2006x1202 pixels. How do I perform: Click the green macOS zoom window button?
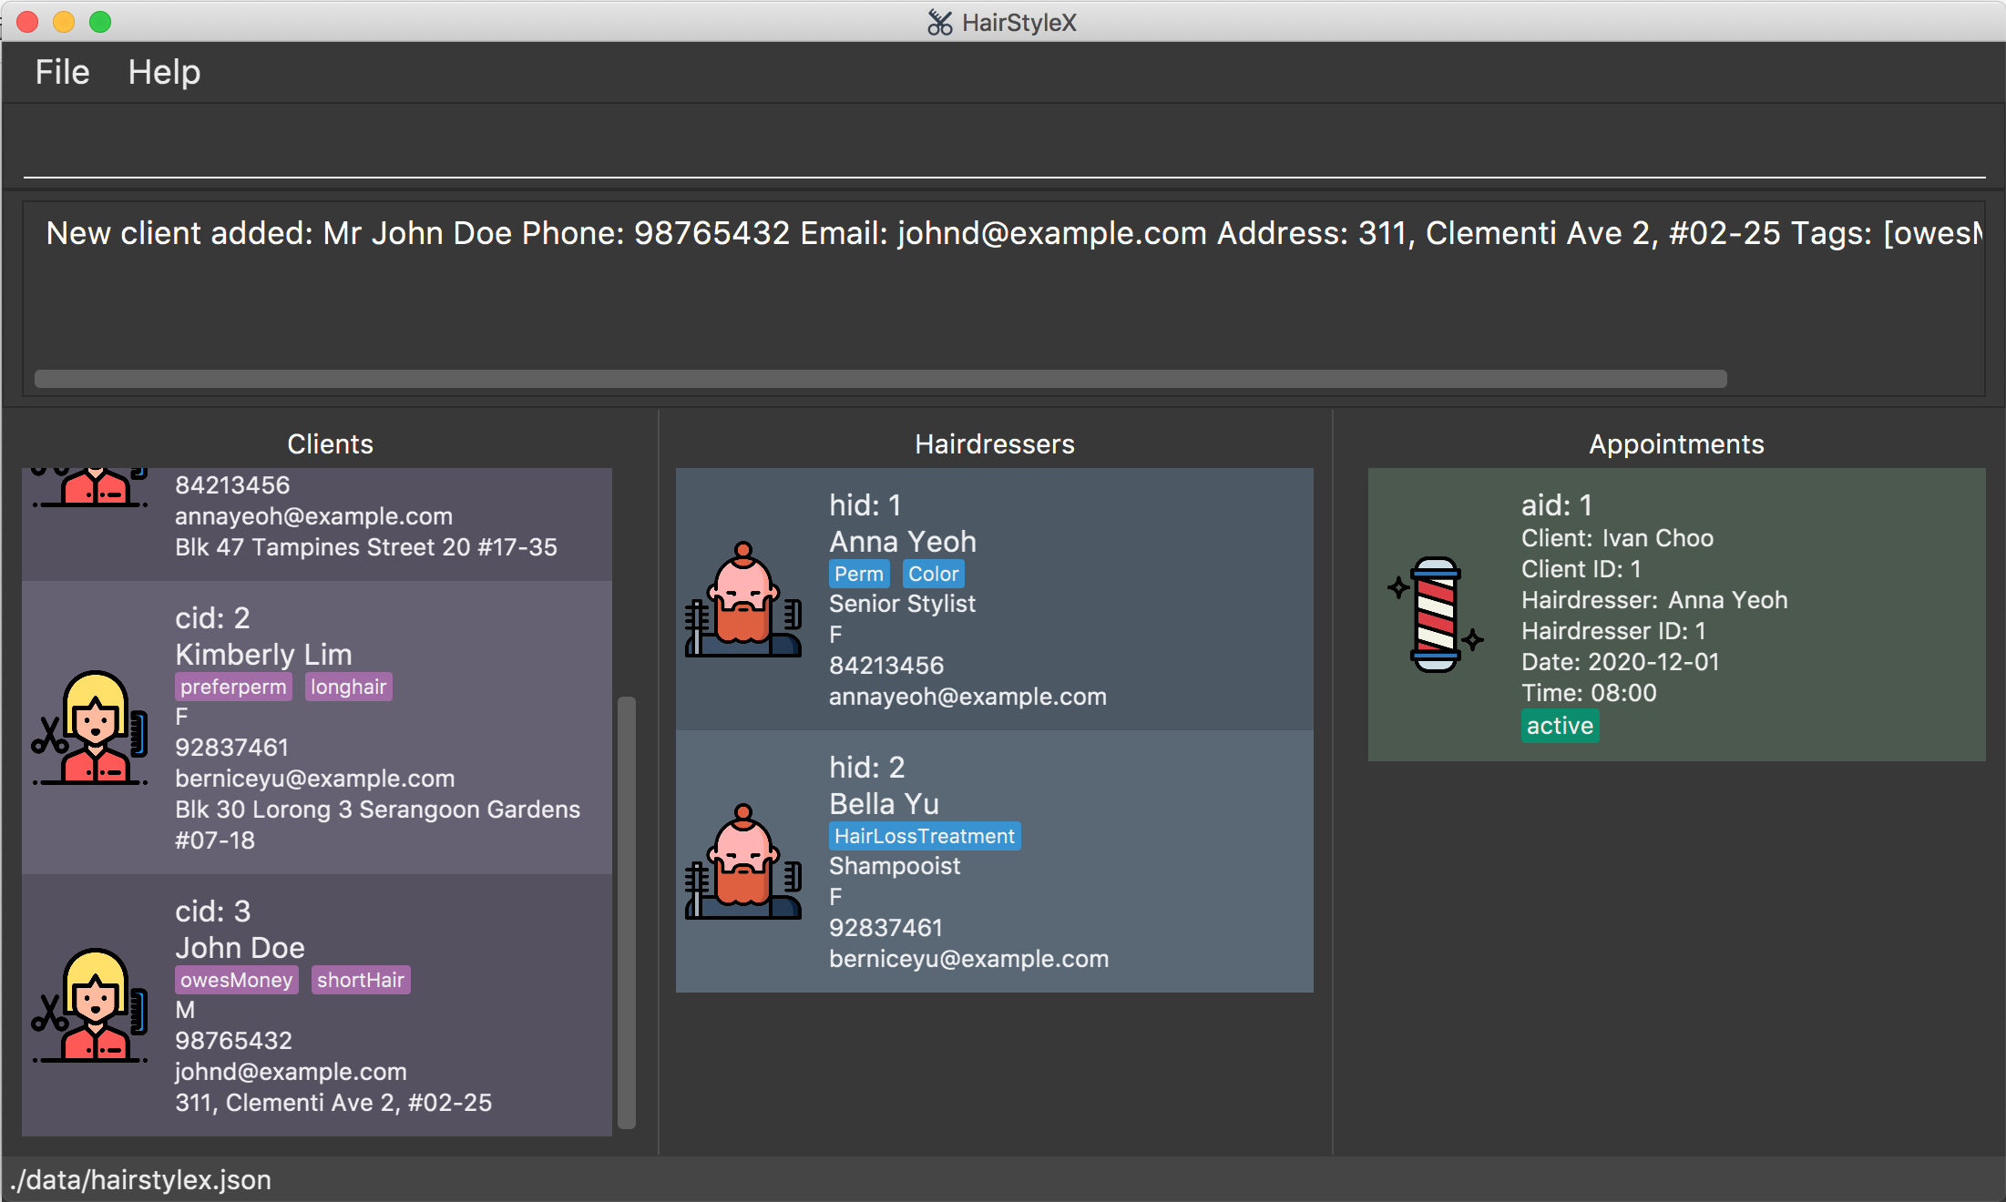pos(100,22)
